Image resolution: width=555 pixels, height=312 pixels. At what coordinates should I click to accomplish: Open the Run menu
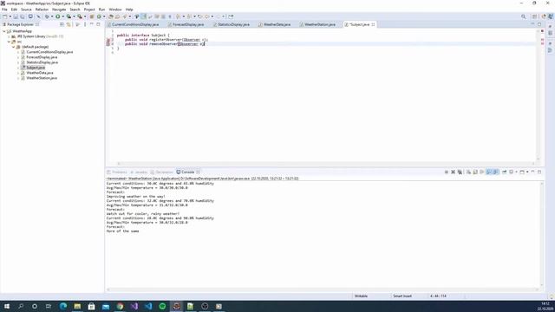(x=101, y=10)
